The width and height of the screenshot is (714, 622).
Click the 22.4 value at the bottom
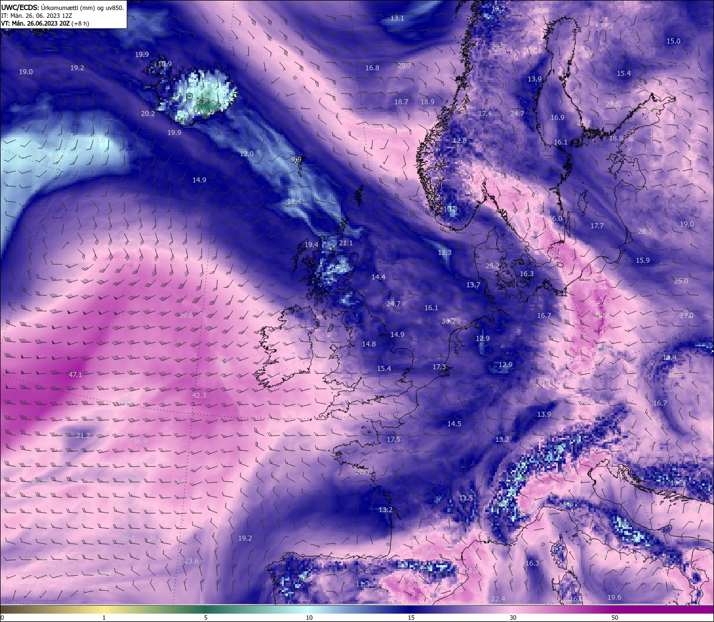[498, 599]
